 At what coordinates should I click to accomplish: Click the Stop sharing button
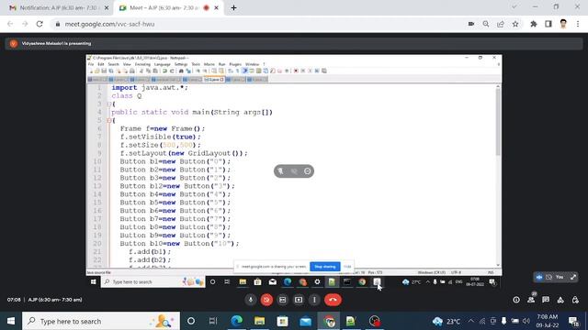pos(325,267)
